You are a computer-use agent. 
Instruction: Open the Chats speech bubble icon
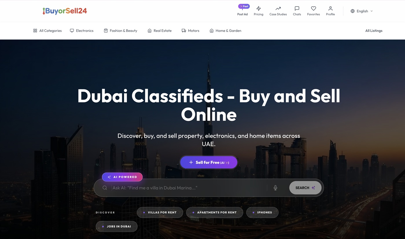(297, 9)
